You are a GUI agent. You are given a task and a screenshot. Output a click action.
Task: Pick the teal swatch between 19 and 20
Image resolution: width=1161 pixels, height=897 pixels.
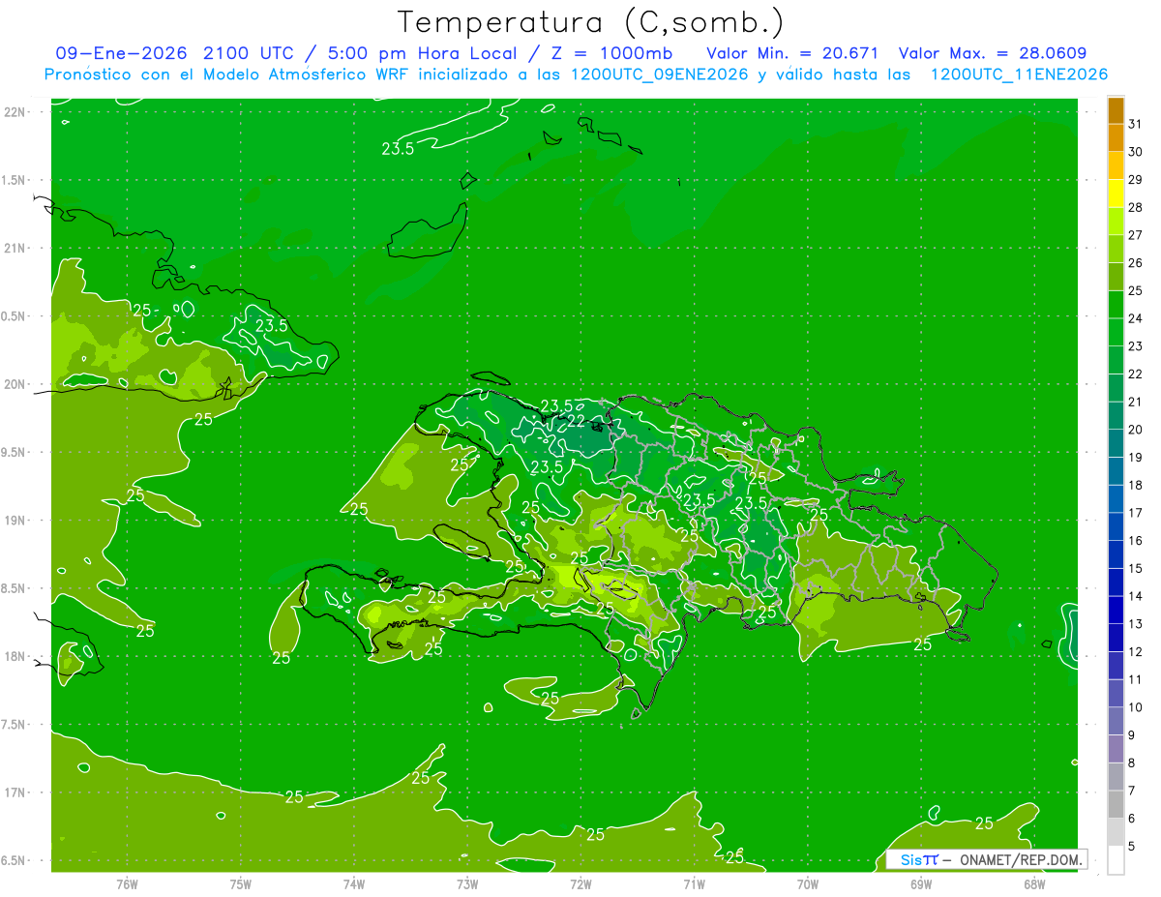pyautogui.click(x=1116, y=443)
